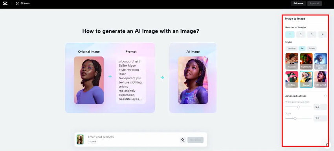Click the Export all button
The width and height of the screenshot is (334, 151).
pos(314,4)
